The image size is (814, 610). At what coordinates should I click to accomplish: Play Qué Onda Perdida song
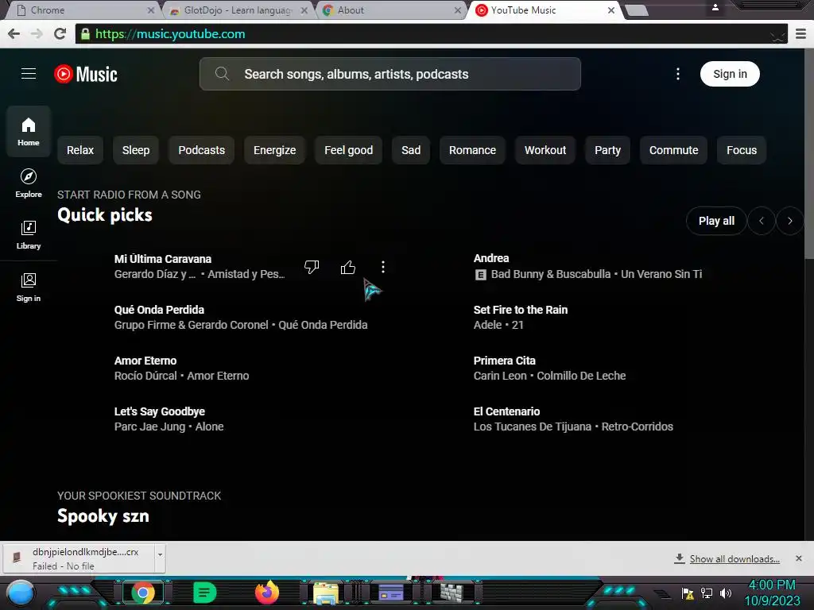[159, 310]
